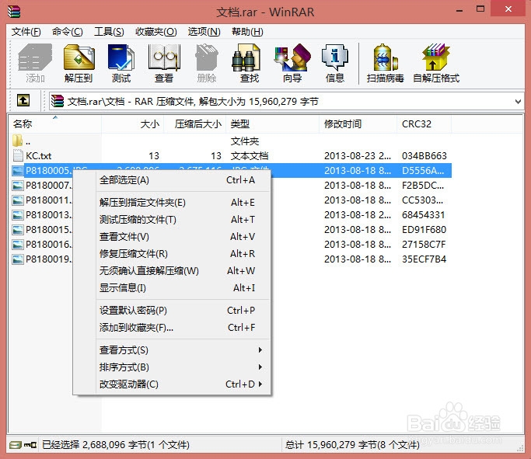Sort by the 修改时间 column header
This screenshot has width=531, height=459.
coord(358,124)
